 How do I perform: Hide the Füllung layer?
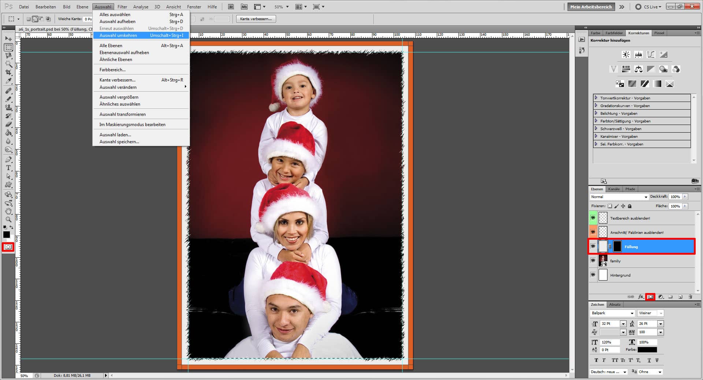[x=593, y=246]
